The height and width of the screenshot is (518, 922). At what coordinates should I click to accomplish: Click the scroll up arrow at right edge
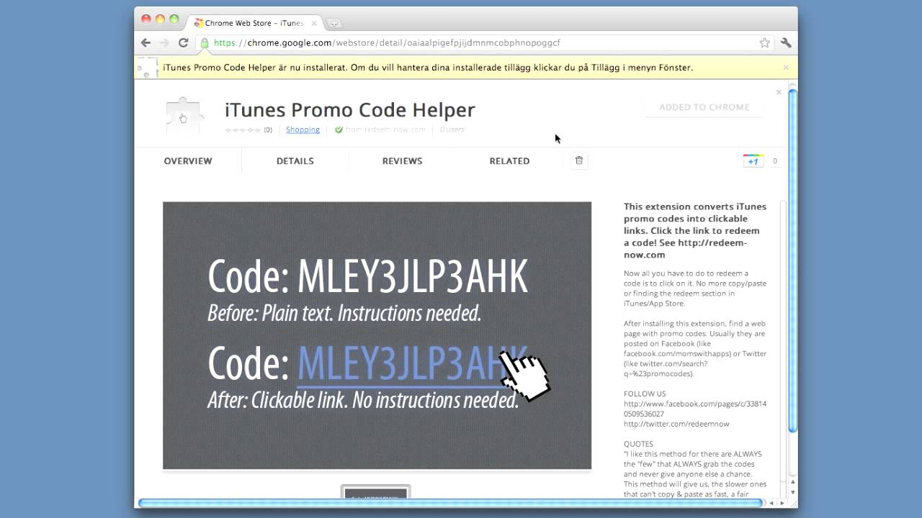pos(793,483)
